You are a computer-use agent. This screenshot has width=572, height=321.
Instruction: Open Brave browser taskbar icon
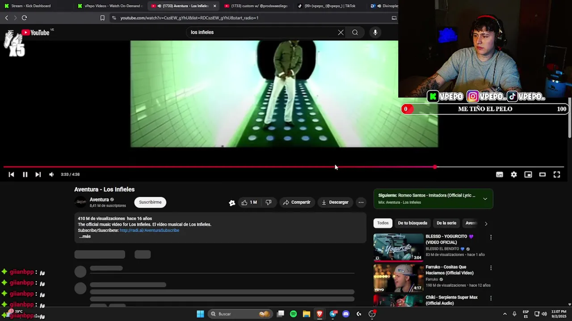320,314
